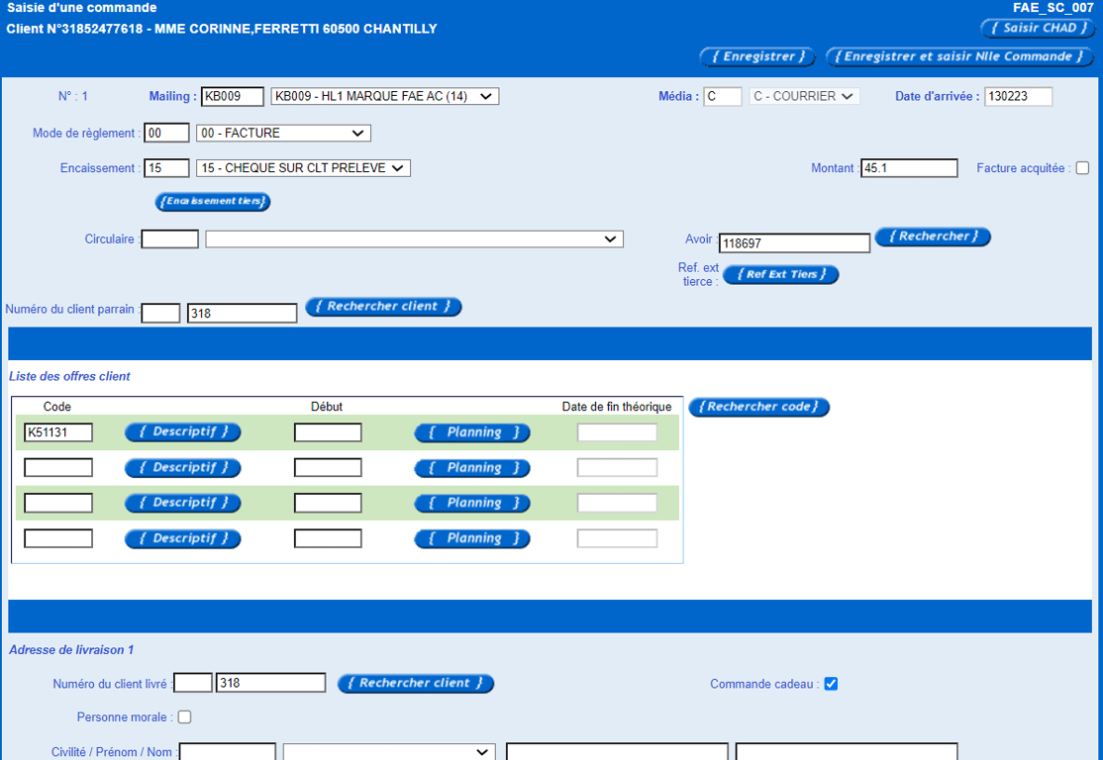Click the Encaissement code field 15
The height and width of the screenshot is (760, 1103).
[x=166, y=168]
